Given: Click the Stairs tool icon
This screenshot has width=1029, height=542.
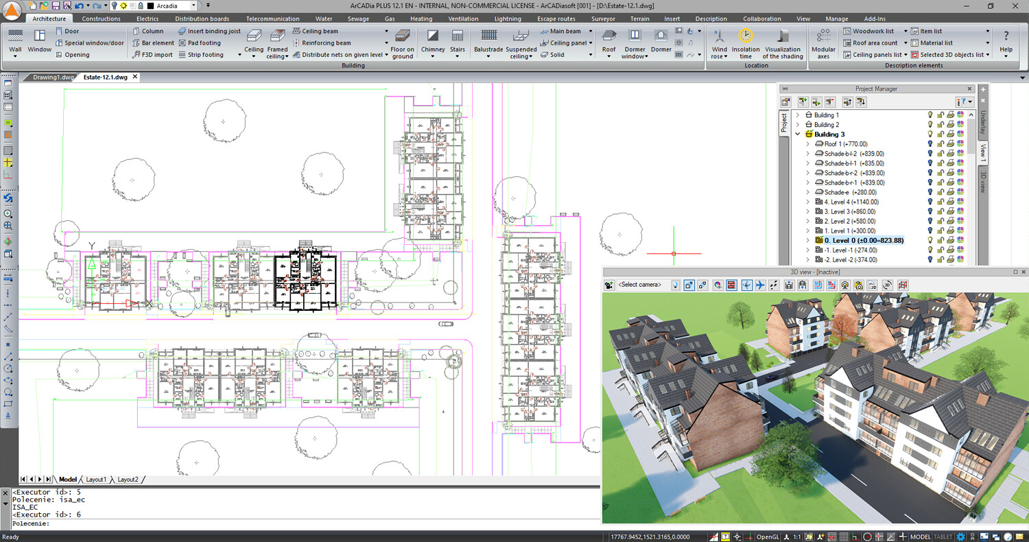Looking at the screenshot, I should pos(458,40).
